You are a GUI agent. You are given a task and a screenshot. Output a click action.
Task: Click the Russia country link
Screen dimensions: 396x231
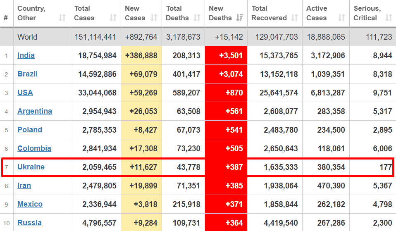[29, 223]
